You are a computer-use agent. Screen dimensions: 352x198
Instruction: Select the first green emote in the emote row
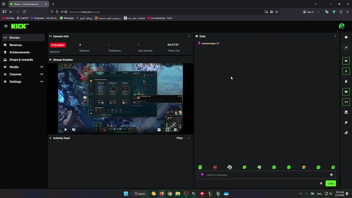[200, 167]
